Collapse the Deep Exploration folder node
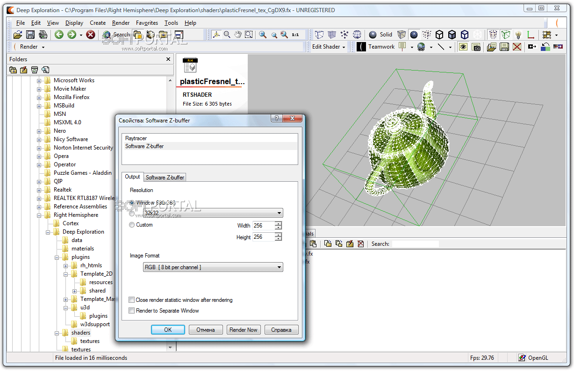This screenshot has height=371, width=574. (x=48, y=232)
